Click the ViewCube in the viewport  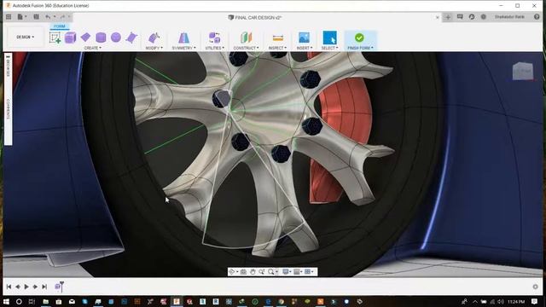pyautogui.click(x=523, y=71)
